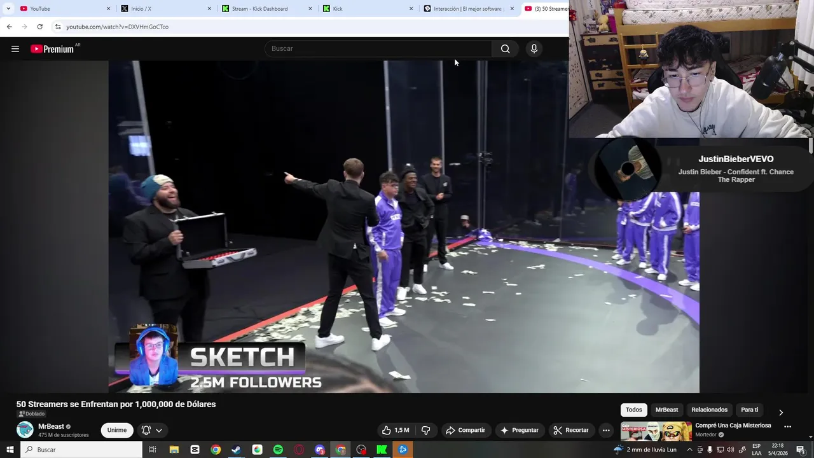The width and height of the screenshot is (814, 458).
Task: Change ESP LAA input language
Action: click(x=757, y=450)
